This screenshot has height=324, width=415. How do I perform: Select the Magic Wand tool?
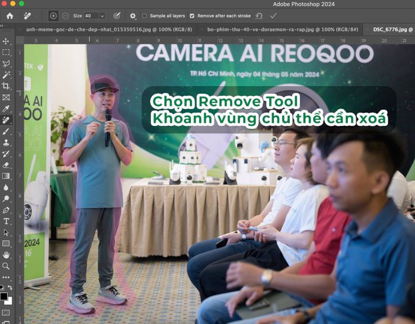pyautogui.click(x=6, y=75)
